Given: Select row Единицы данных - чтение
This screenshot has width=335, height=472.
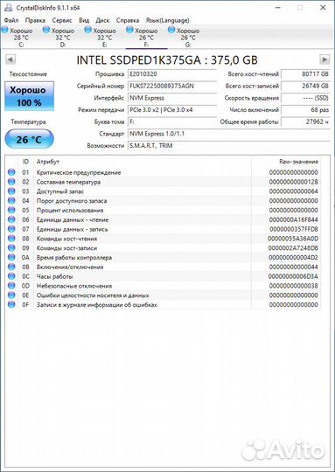Looking at the screenshot, I should [164, 219].
